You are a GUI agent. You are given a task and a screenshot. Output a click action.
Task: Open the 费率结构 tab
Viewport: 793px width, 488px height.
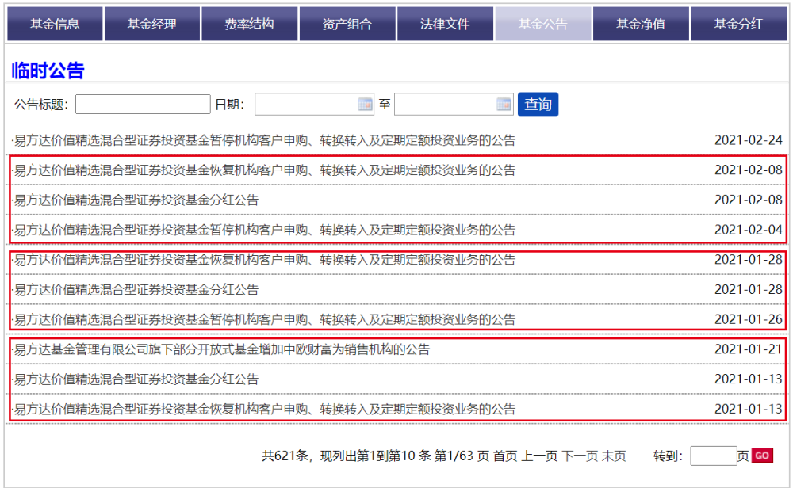[x=249, y=24]
